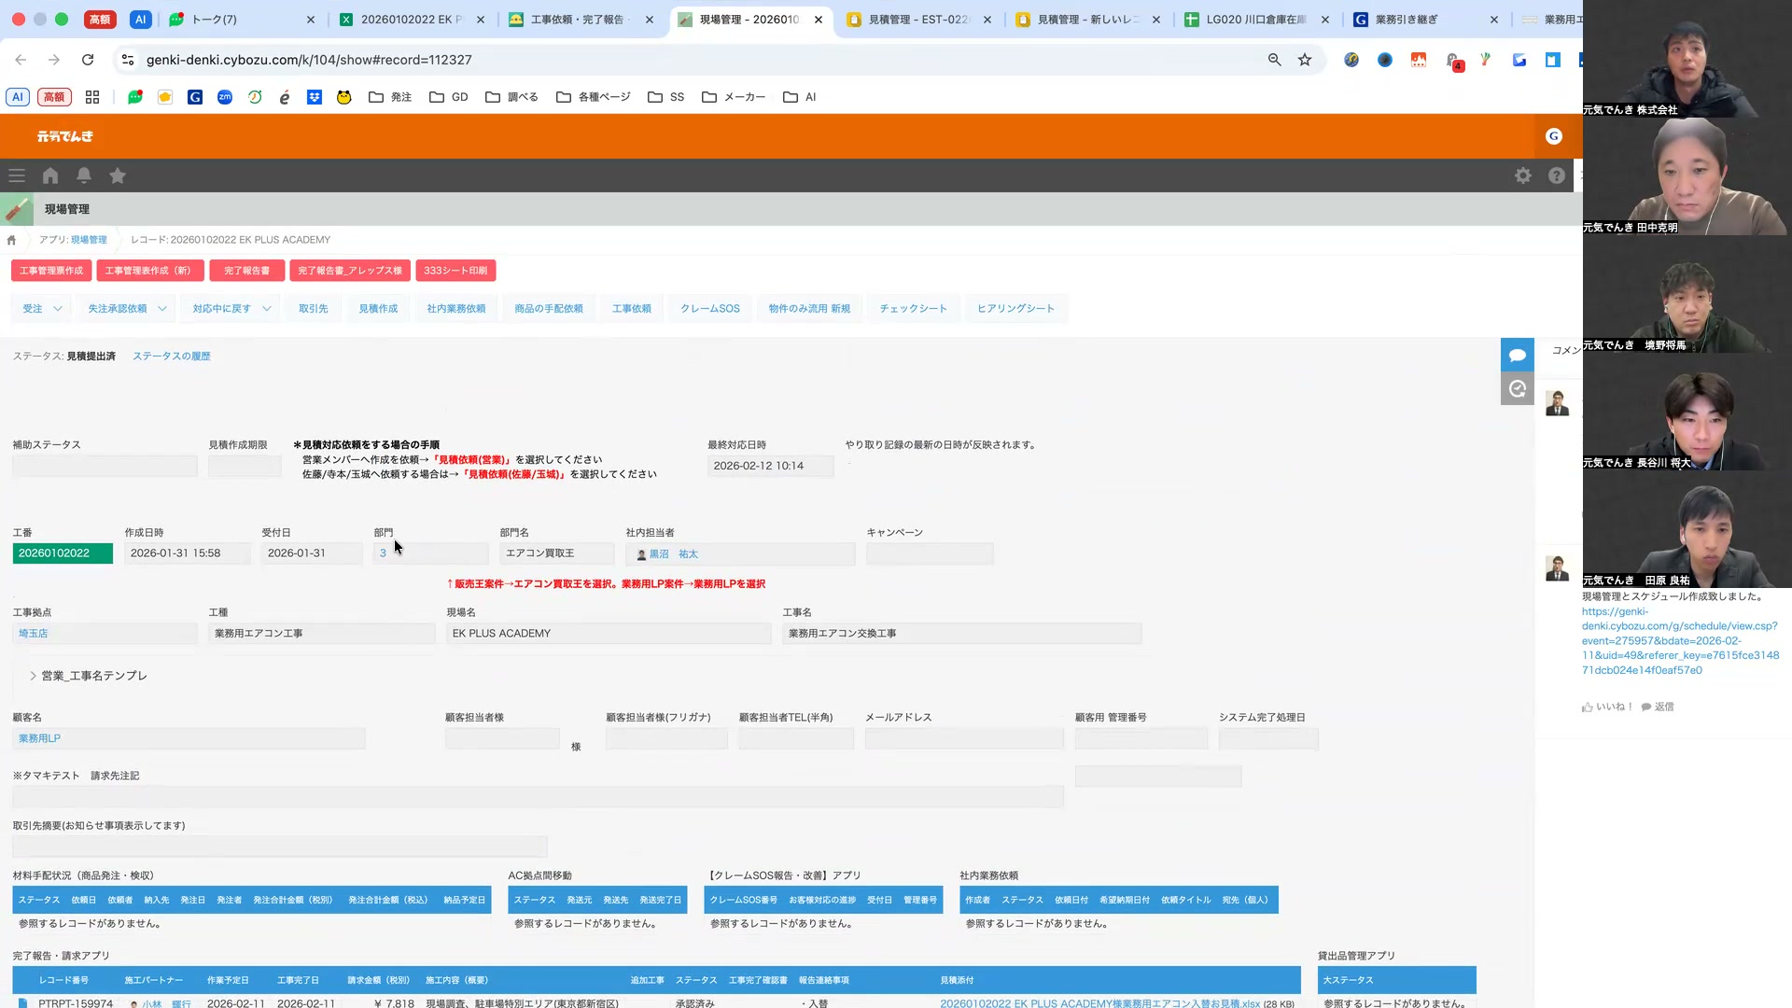Image resolution: width=1792 pixels, height=1008 pixels.
Task: Expand the 受注 dropdown arrow
Action: pyautogui.click(x=58, y=309)
